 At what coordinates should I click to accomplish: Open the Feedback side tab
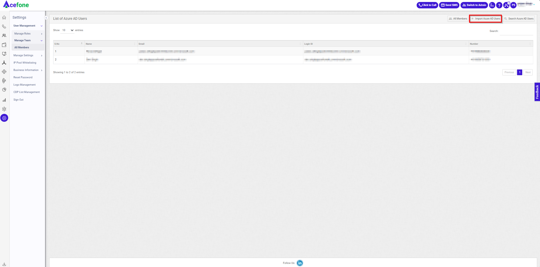coord(537,92)
